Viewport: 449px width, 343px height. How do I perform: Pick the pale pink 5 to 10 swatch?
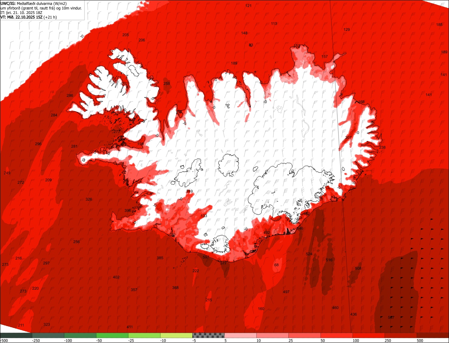tap(240, 335)
